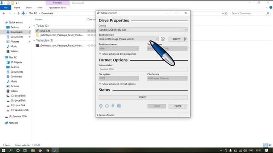Open the Home ribbon tab
Viewport: 273px width, 153px height.
point(17,8)
